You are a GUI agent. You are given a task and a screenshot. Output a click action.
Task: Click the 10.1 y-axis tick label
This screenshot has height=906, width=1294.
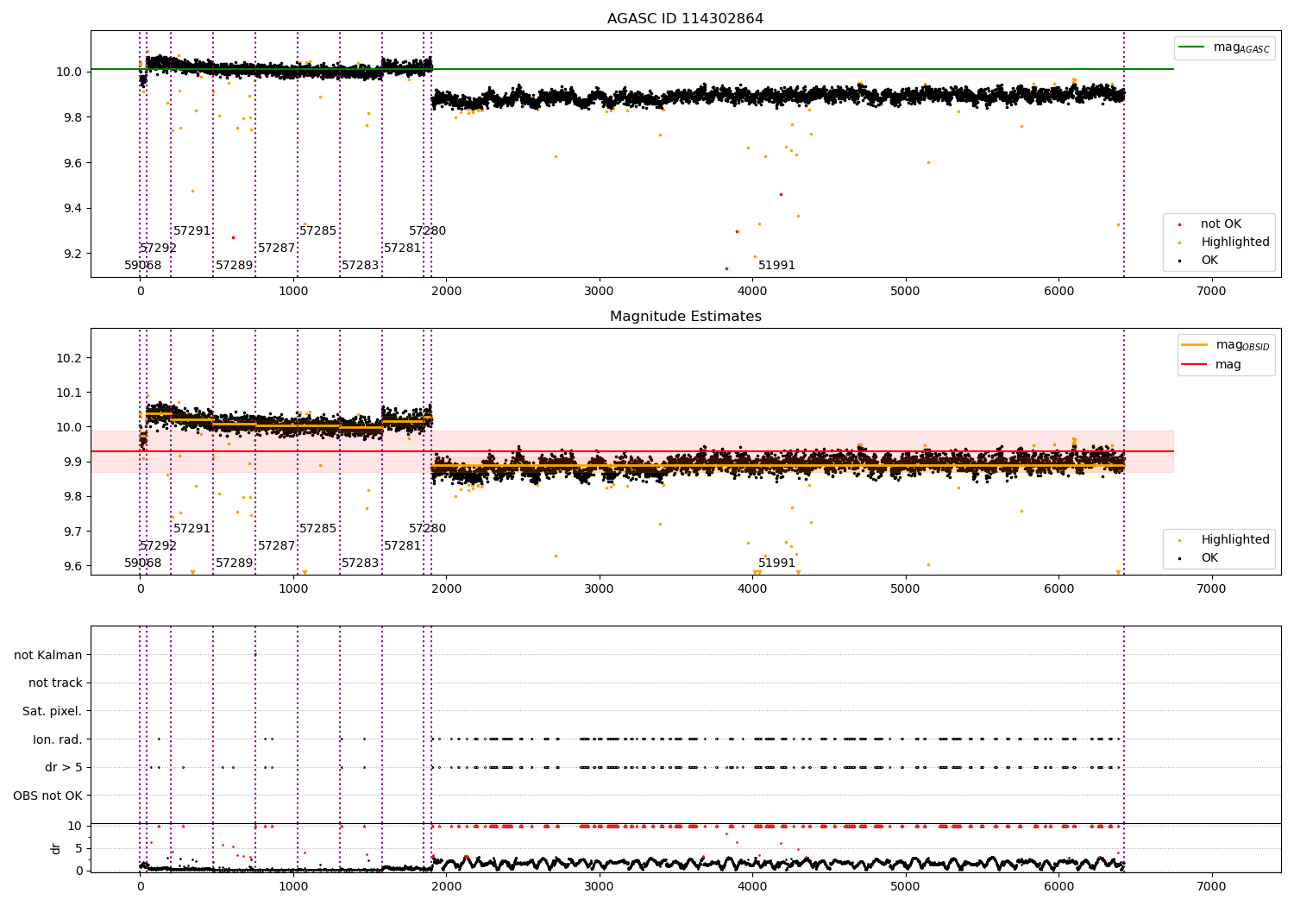pyautogui.click(x=68, y=393)
